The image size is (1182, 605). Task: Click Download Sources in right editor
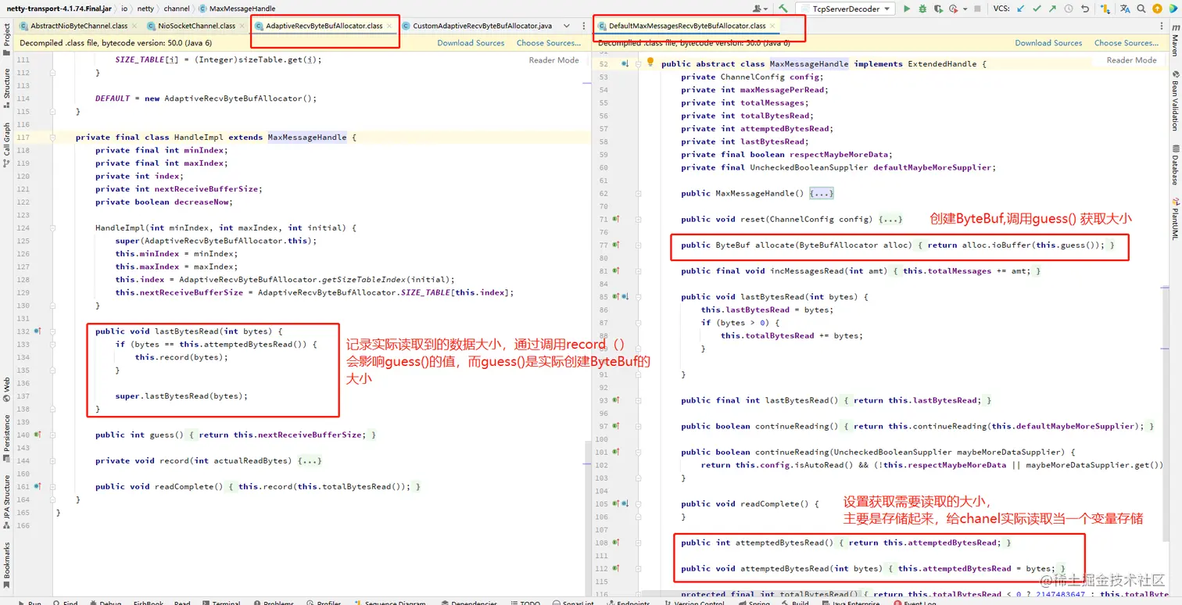click(x=1048, y=43)
